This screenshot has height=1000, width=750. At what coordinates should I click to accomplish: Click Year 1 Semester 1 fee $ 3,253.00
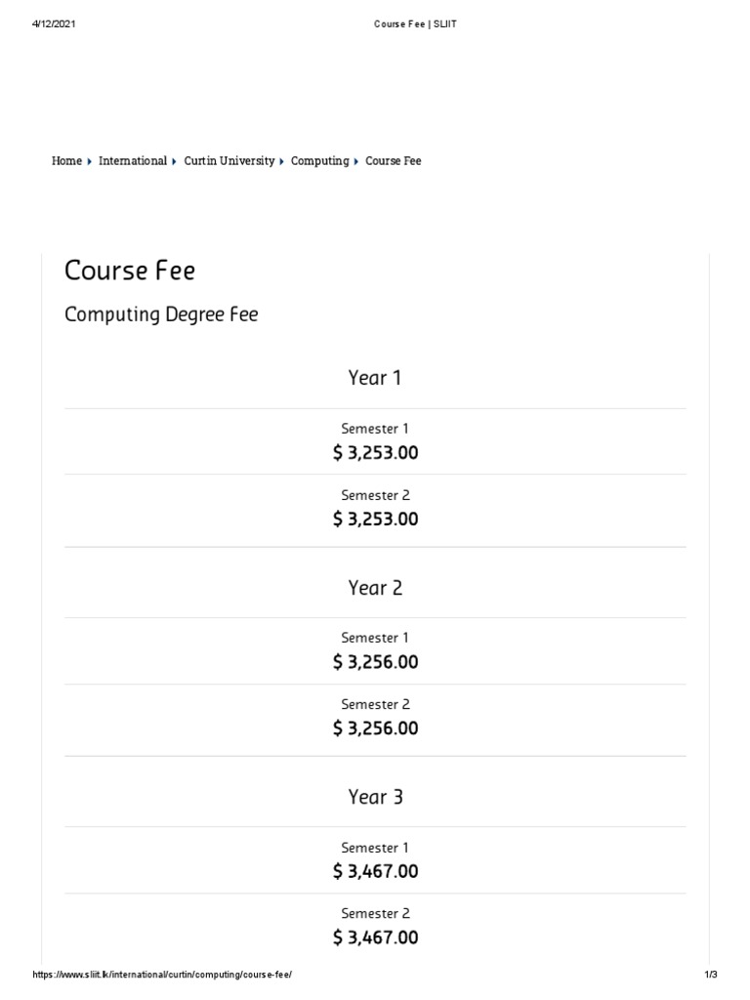[x=375, y=453]
